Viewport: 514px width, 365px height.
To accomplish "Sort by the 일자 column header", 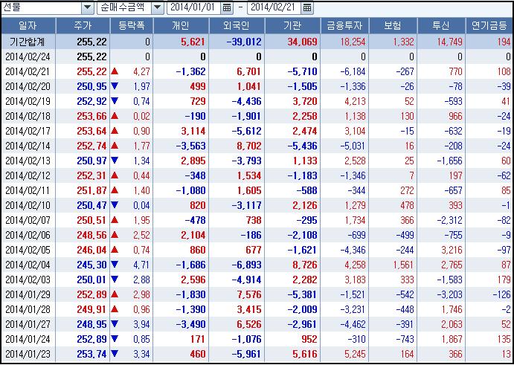I will coord(28,25).
